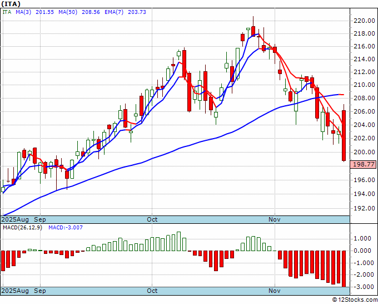Image resolution: width=378 pixels, height=304 pixels.
Task: Click the 202.00 price axis label
Action: 364,138
